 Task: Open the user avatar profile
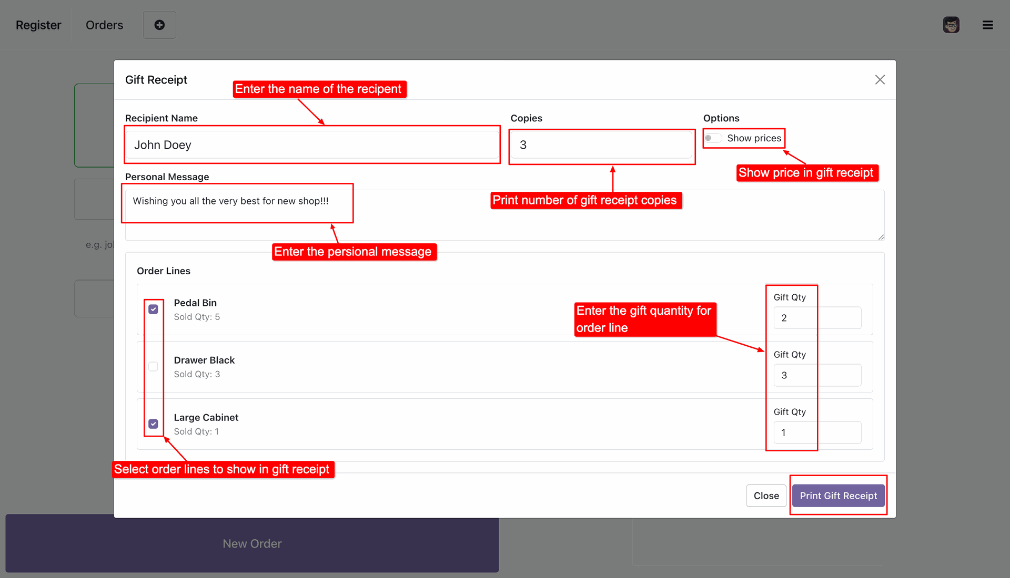(x=951, y=25)
